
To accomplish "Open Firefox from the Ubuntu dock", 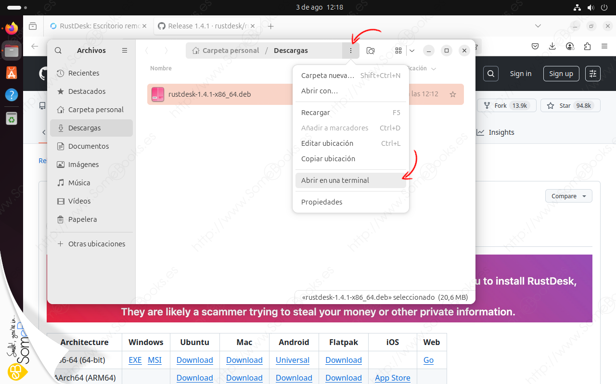I will (x=12, y=28).
